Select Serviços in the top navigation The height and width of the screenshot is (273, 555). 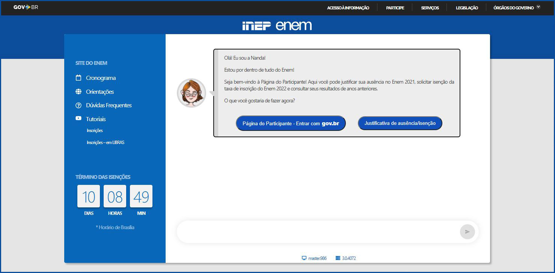pyautogui.click(x=430, y=8)
